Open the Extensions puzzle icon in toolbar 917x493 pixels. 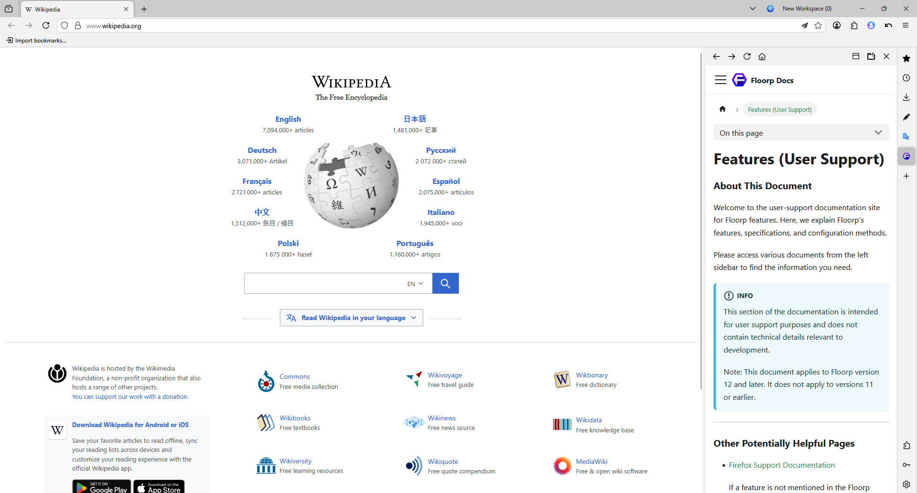click(x=854, y=26)
